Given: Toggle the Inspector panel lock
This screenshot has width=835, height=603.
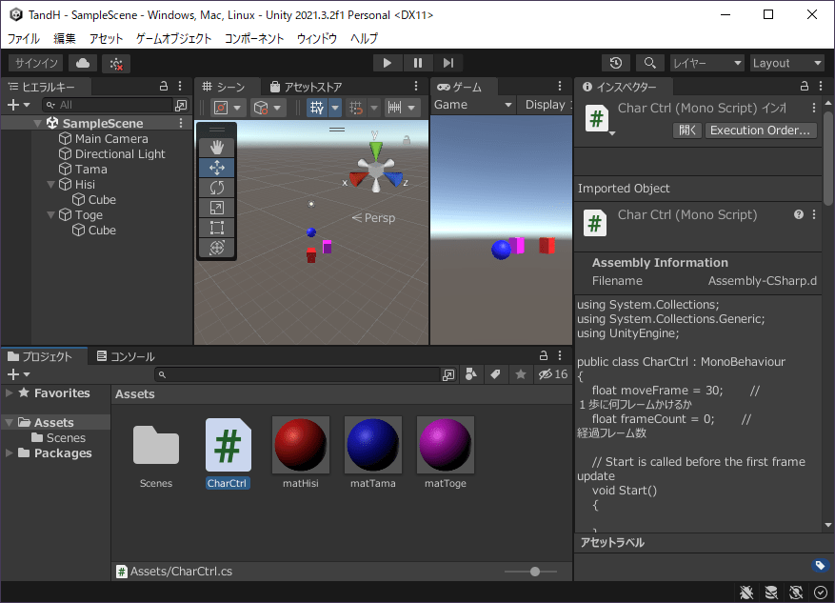Looking at the screenshot, I should pos(805,87).
